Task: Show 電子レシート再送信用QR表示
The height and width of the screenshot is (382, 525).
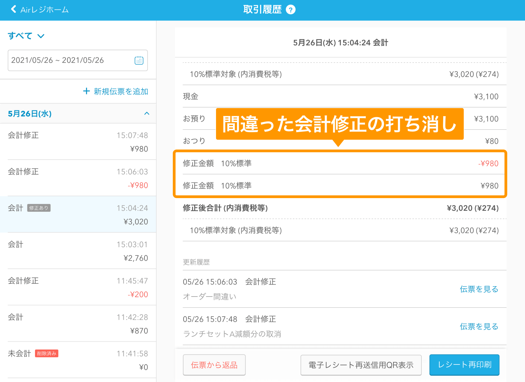Action: (361, 365)
